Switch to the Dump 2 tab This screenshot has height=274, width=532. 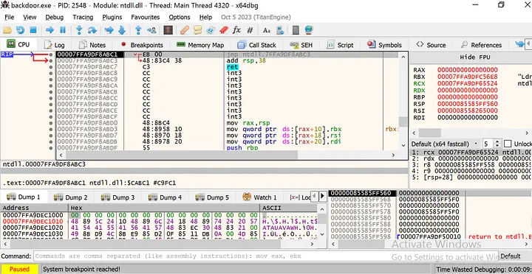(71, 197)
